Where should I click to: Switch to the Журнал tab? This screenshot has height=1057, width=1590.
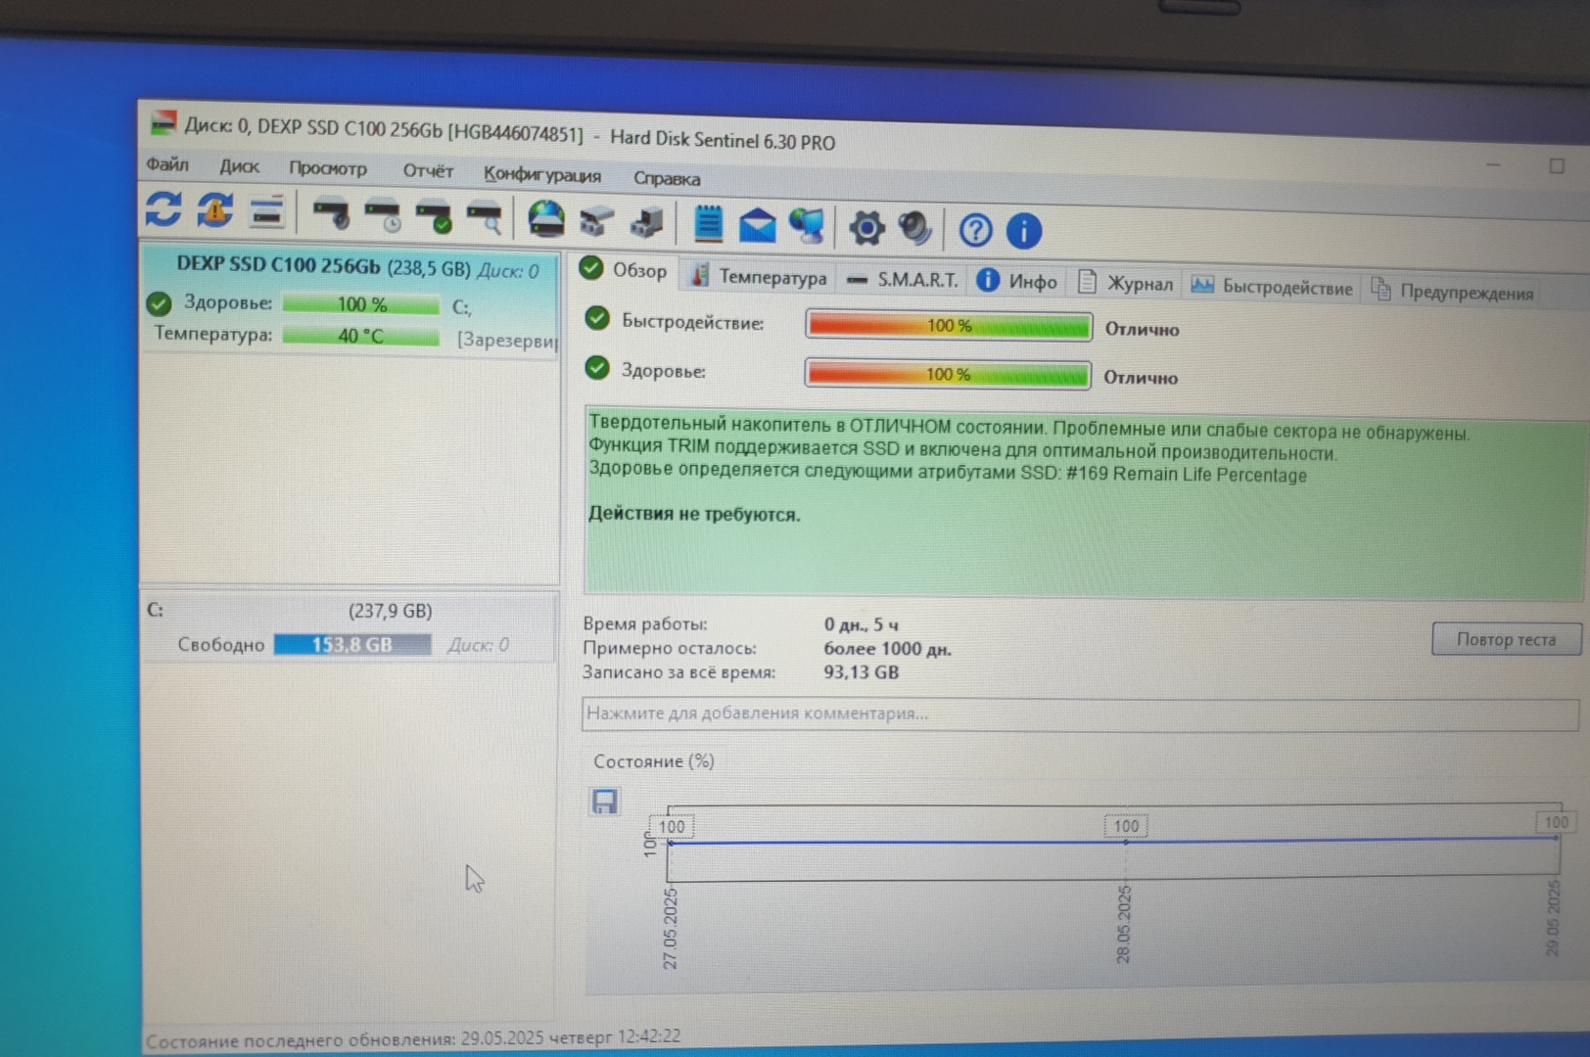(1126, 284)
